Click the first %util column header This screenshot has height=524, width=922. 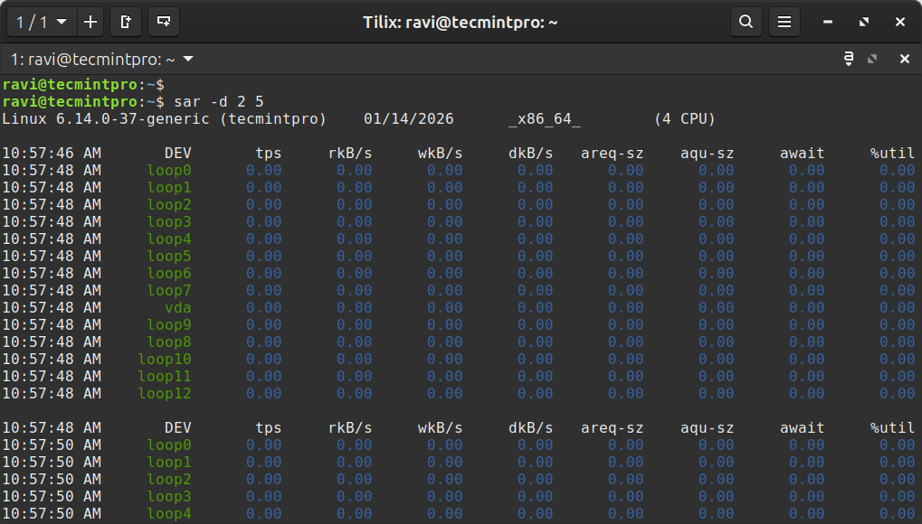click(x=892, y=153)
